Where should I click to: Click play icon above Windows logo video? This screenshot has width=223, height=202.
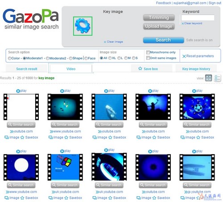pos(62,151)
